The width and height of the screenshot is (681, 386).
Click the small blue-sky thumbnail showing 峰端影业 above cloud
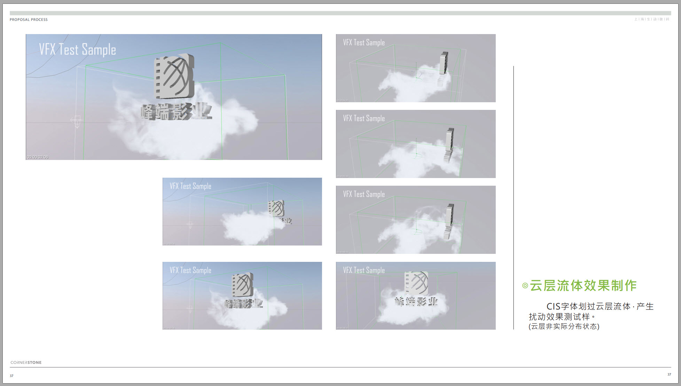tap(242, 296)
